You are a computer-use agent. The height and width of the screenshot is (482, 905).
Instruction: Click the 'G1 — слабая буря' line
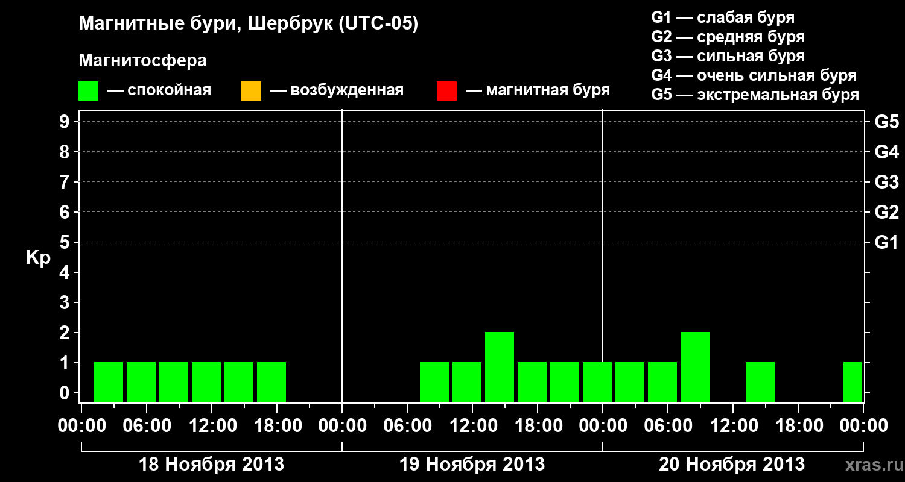pos(723,17)
